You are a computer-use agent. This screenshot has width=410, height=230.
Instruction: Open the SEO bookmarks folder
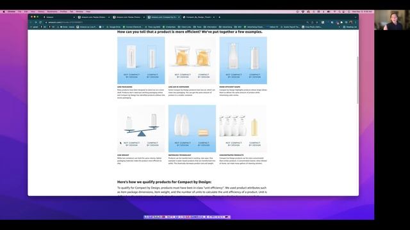point(238,27)
